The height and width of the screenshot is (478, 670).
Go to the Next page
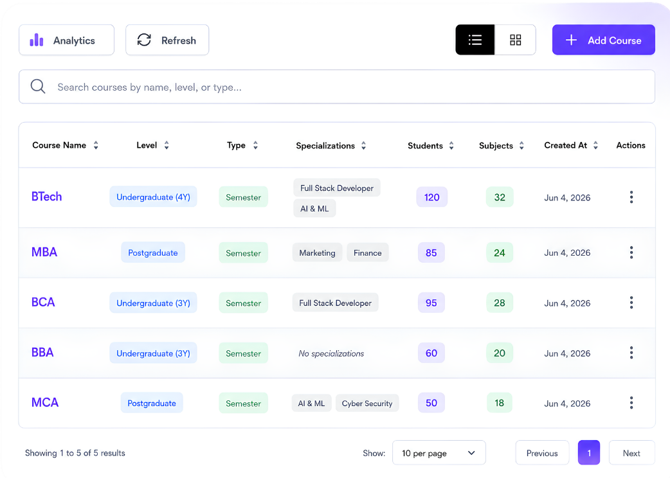coord(631,453)
